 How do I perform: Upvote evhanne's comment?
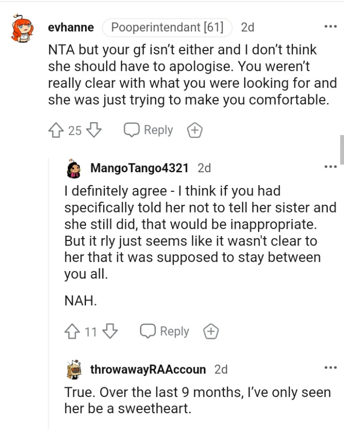tap(56, 130)
